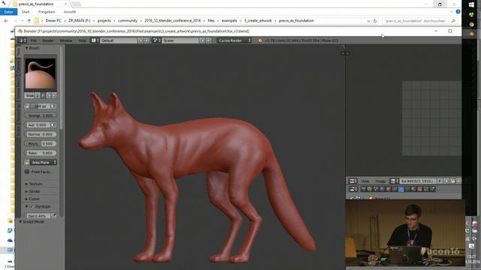Click the brush user count 2 button

pyautogui.click(x=37, y=96)
